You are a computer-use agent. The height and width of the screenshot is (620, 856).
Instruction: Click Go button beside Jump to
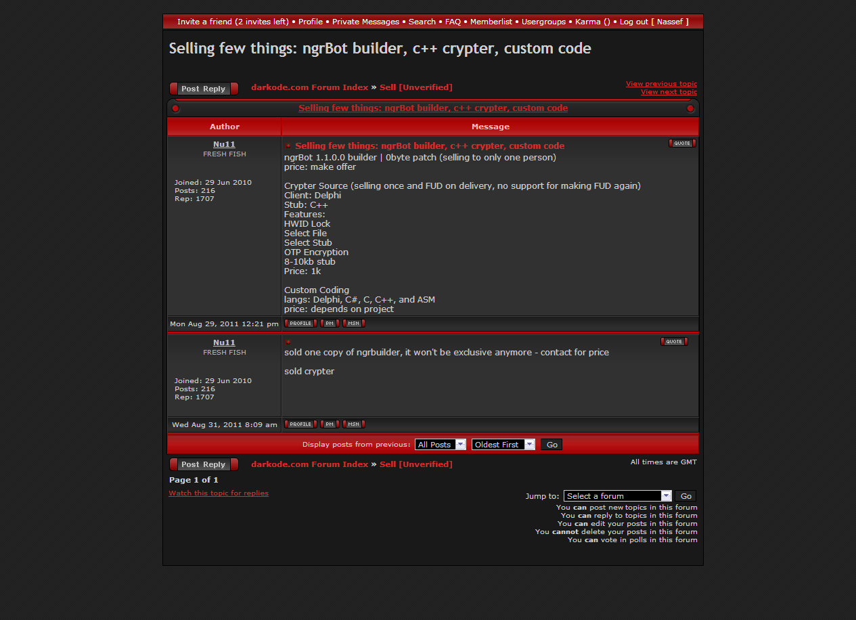[685, 496]
